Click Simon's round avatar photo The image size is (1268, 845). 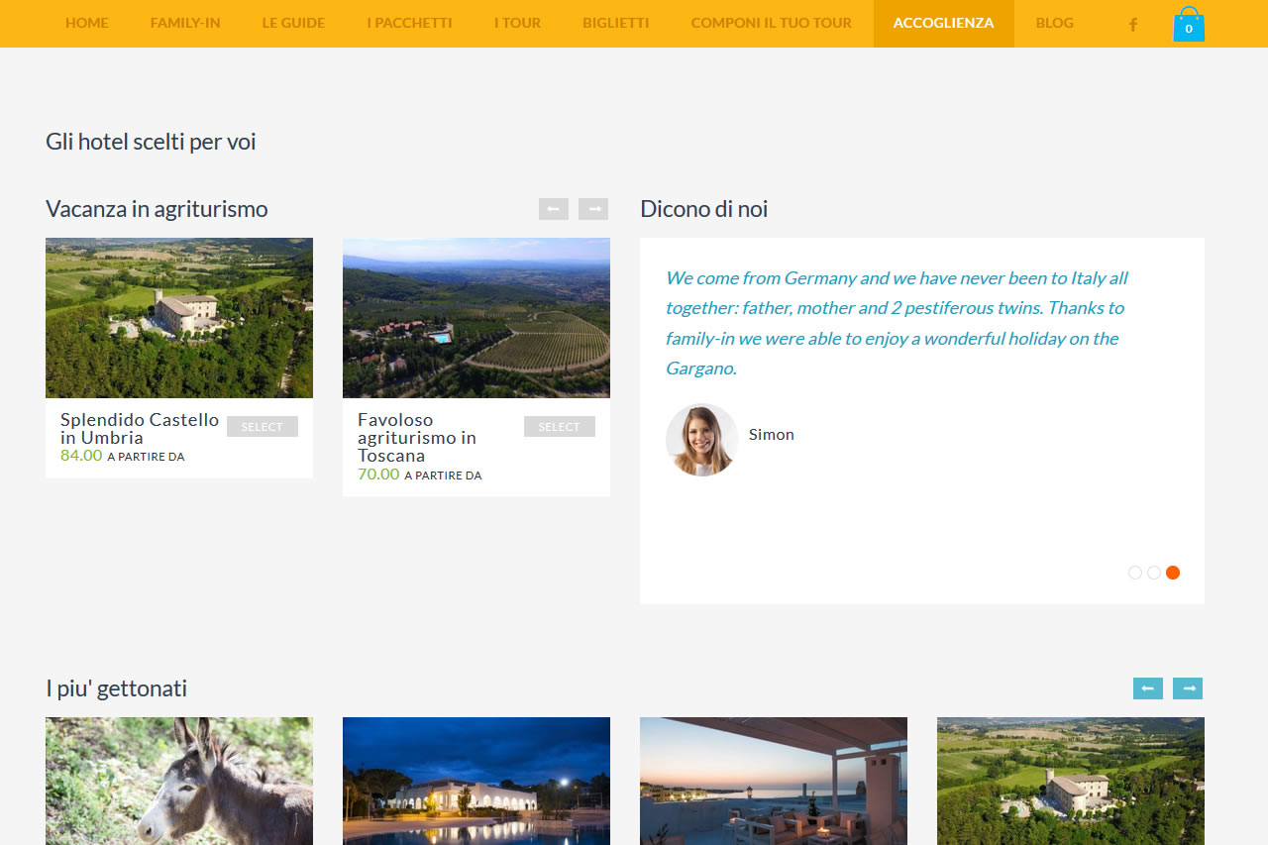tap(701, 440)
